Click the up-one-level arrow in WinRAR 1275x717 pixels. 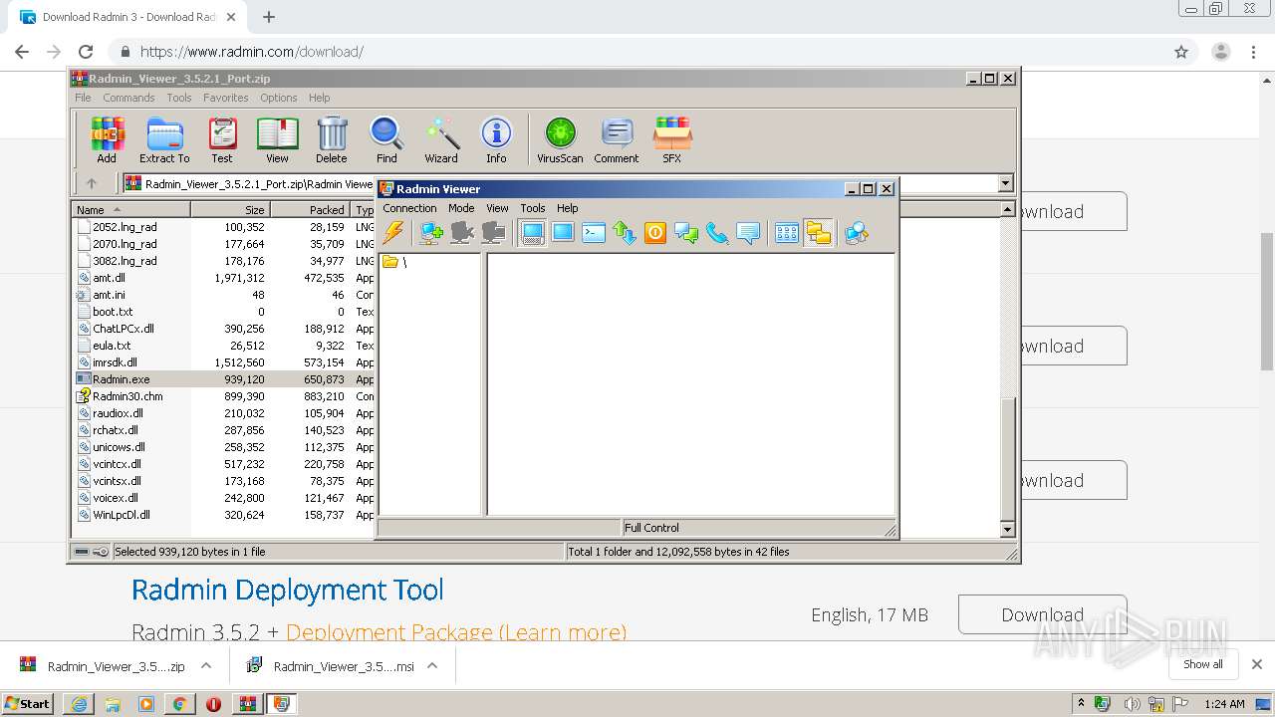[92, 183]
